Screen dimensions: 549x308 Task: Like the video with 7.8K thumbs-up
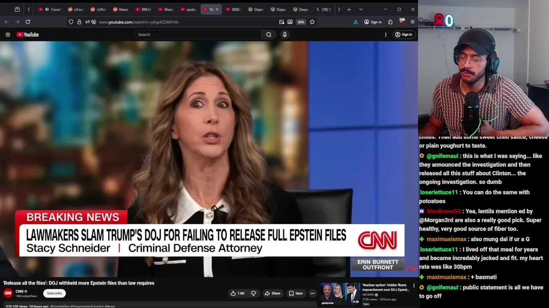[237, 293]
